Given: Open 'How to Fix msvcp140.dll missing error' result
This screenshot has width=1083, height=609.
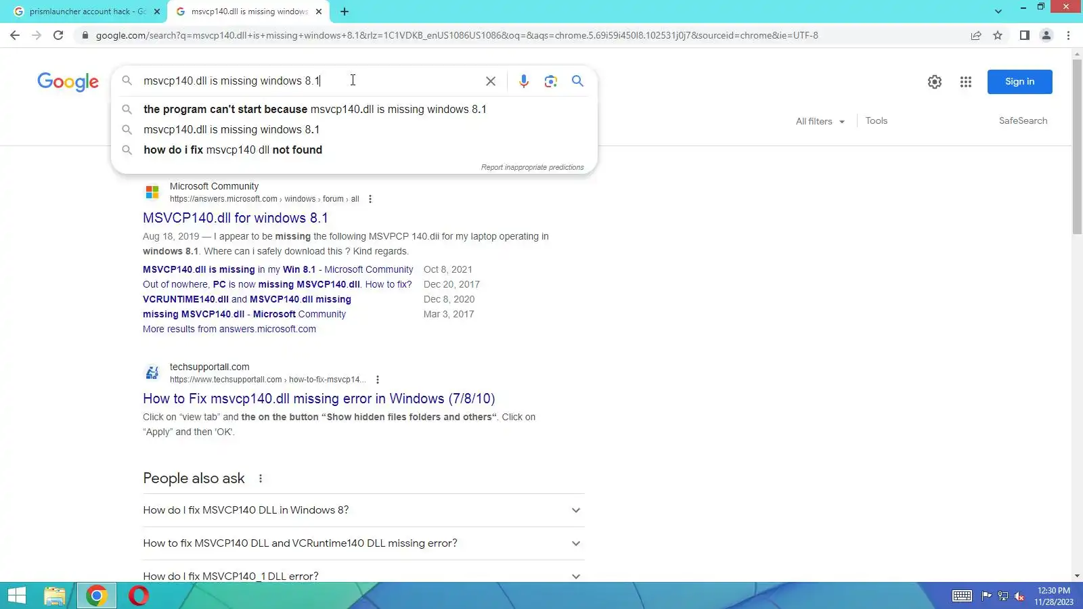Looking at the screenshot, I should pyautogui.click(x=319, y=399).
